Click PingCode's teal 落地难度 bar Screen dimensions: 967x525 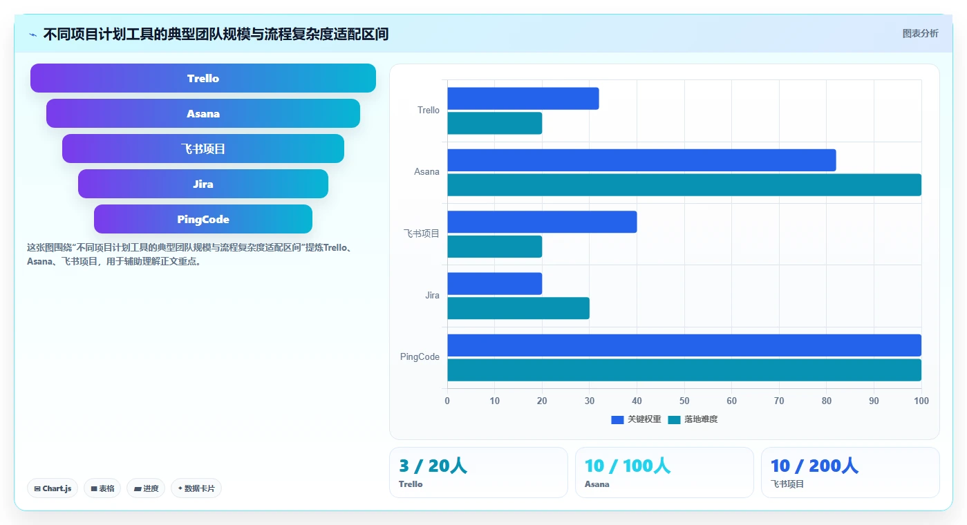684,370
